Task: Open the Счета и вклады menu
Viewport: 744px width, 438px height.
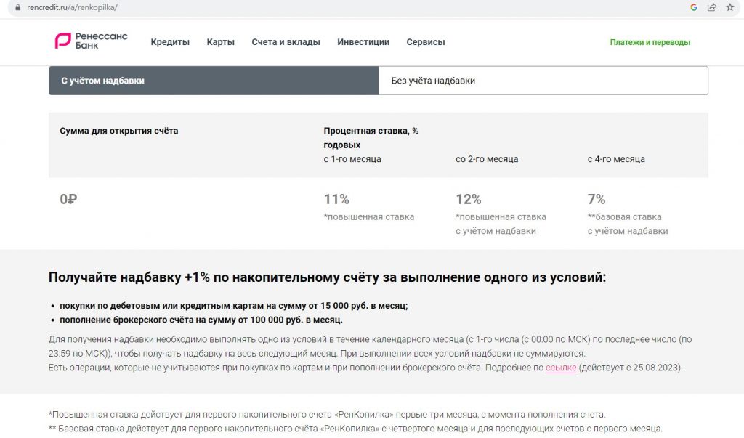Action: point(286,42)
